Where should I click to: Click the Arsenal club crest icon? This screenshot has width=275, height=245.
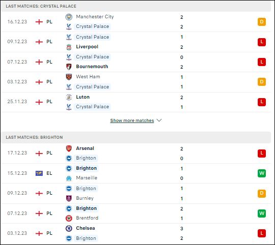point(69,148)
